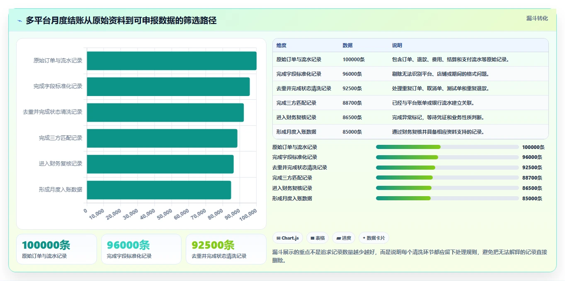Click the description 通过财务复核并具备相应资料支持的记录。
This screenshot has height=281, width=565.
(439, 132)
